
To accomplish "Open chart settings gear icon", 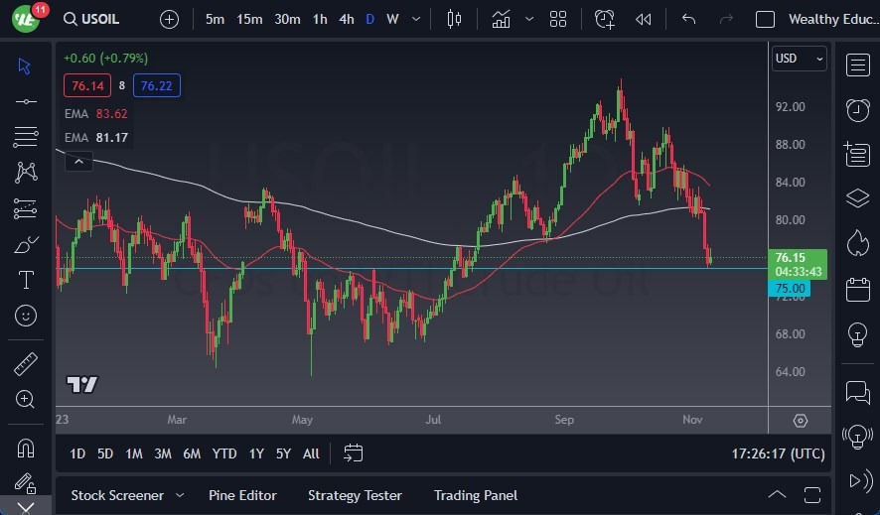I will (x=801, y=421).
